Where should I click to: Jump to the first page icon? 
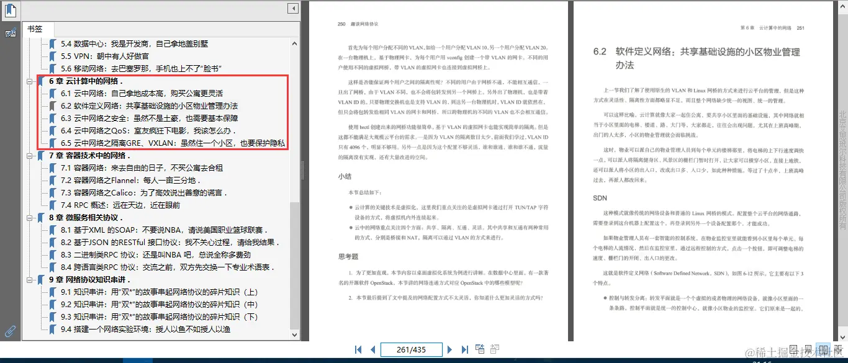(x=358, y=349)
